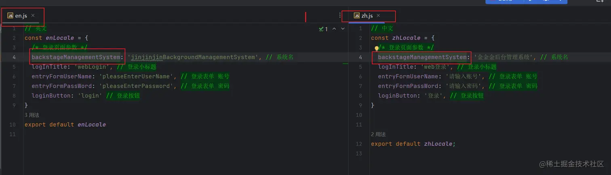611x175 pixels.
Task: Open the three-dot editor tab options menu
Action: coord(340,15)
